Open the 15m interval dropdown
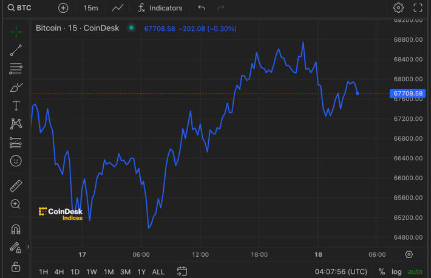Screen dimensions: 431x278 click(x=90, y=8)
